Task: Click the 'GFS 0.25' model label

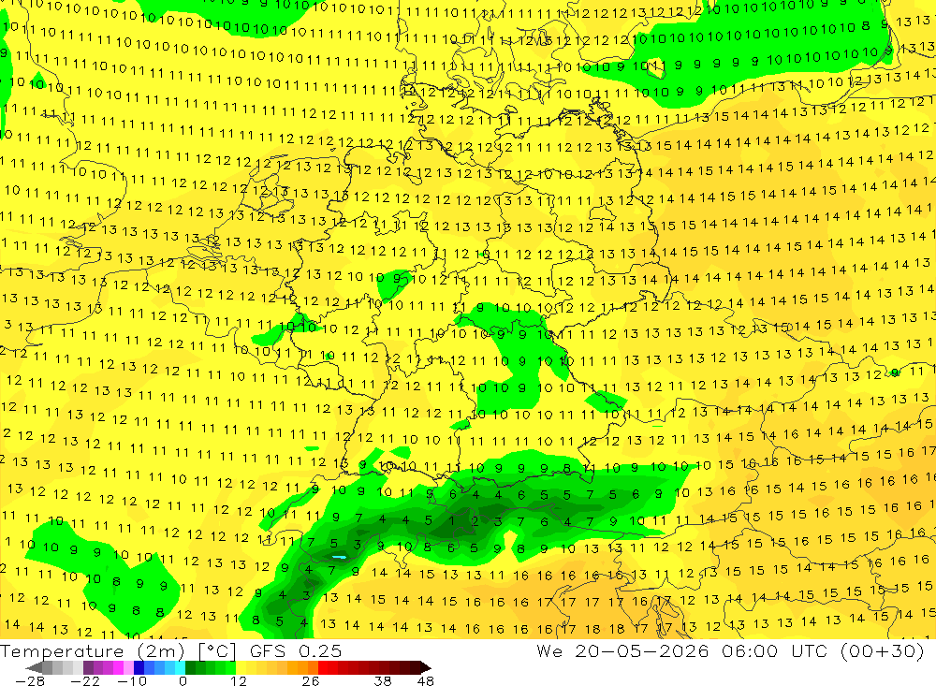Action: pos(296,650)
